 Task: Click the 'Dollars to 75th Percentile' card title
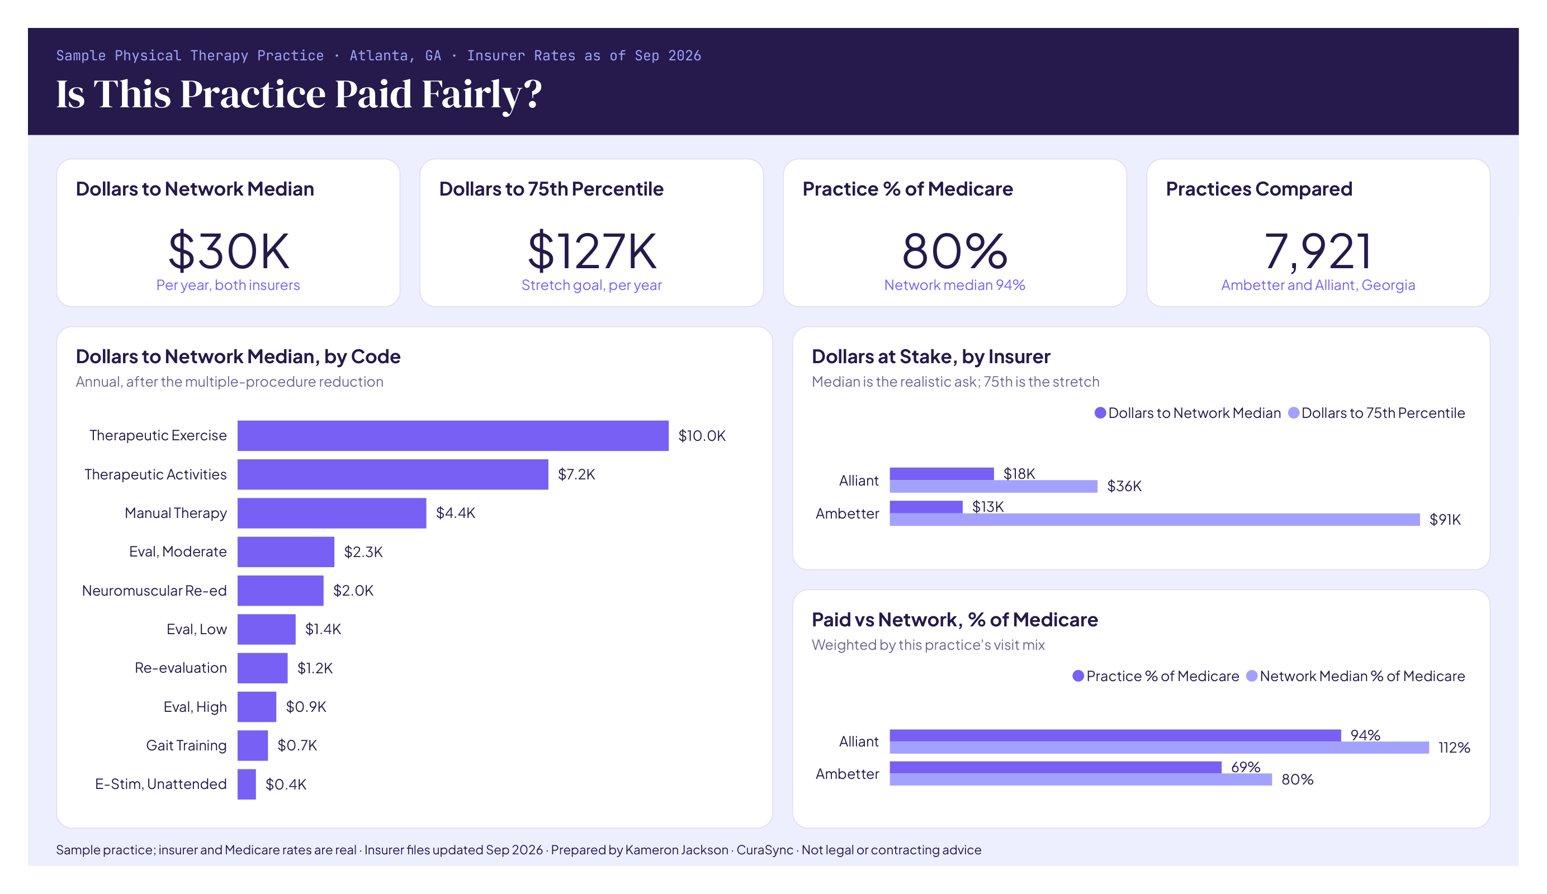tap(551, 189)
